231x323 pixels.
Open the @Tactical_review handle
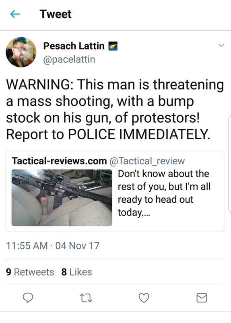click(147, 161)
